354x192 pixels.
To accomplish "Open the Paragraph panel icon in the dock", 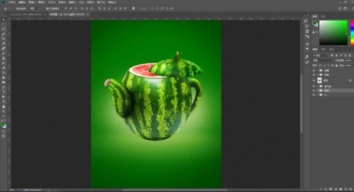I will point(307,49).
